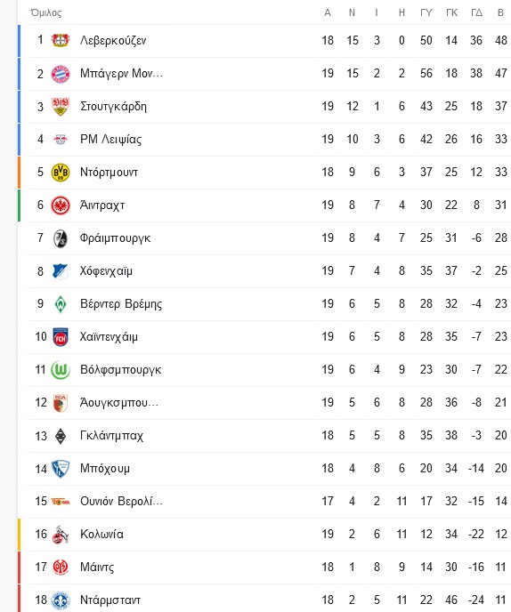Select the Μάιντς team row name
The height and width of the screenshot is (612, 511).
(97, 568)
